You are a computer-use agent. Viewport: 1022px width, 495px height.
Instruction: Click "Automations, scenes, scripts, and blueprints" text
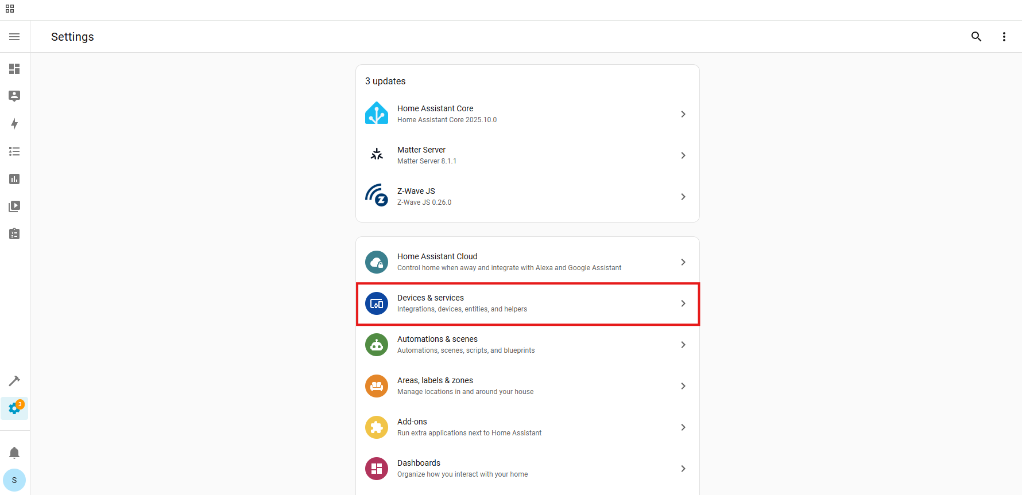(x=466, y=350)
